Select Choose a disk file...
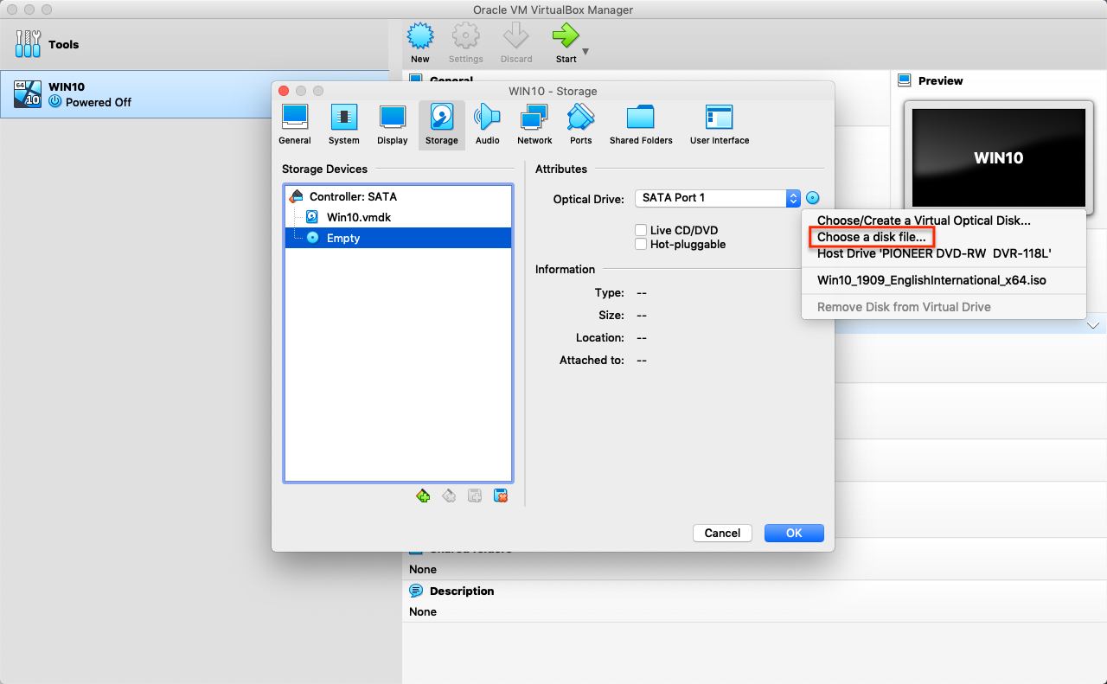 click(944, 237)
